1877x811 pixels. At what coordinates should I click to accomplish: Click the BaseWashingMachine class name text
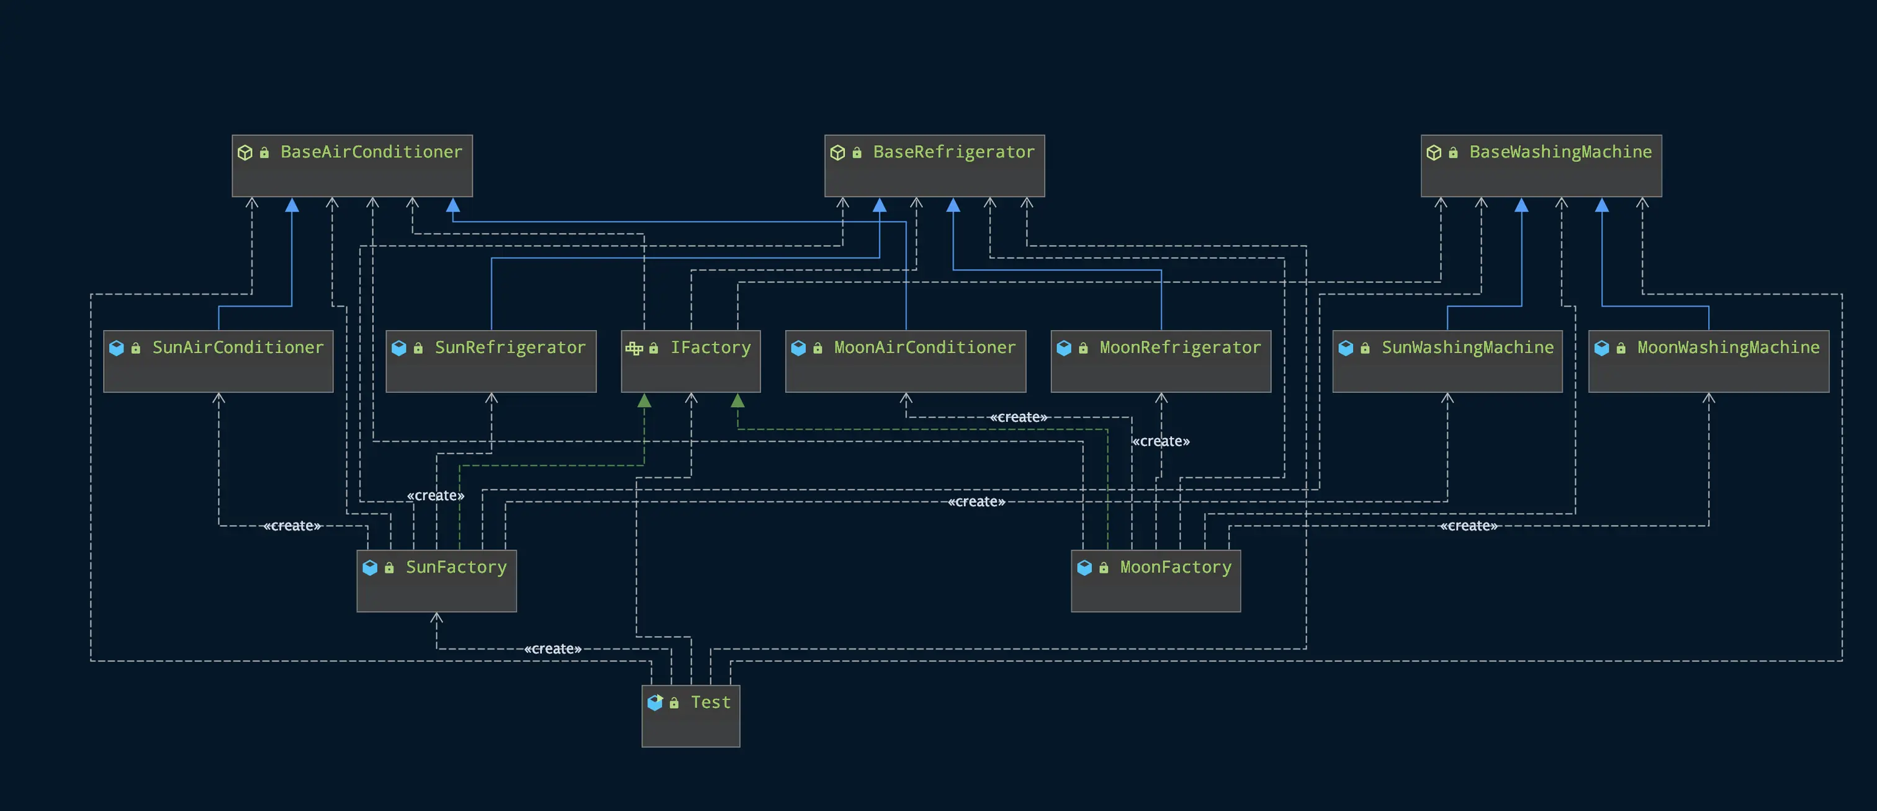1560,151
